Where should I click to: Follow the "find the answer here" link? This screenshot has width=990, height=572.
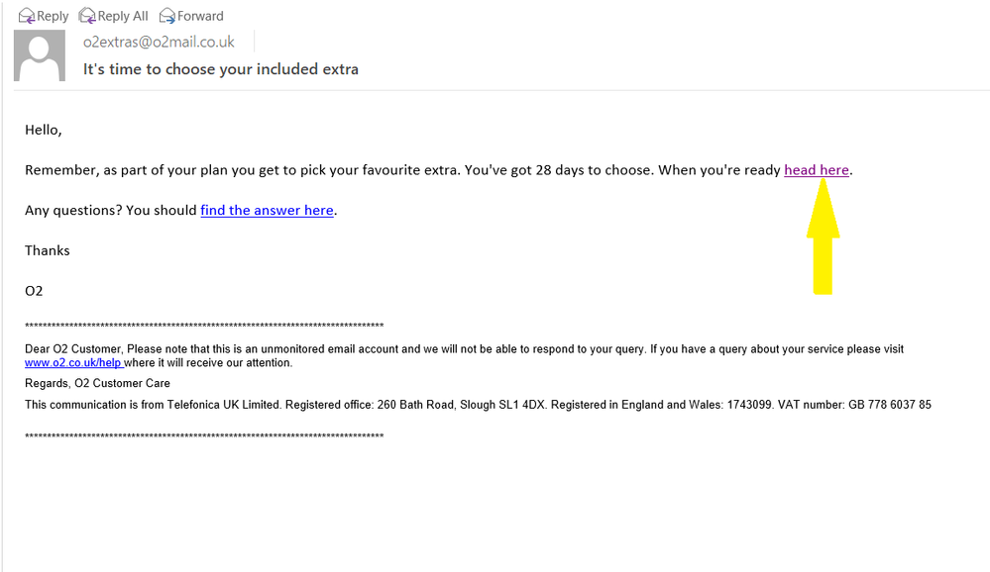tap(267, 210)
